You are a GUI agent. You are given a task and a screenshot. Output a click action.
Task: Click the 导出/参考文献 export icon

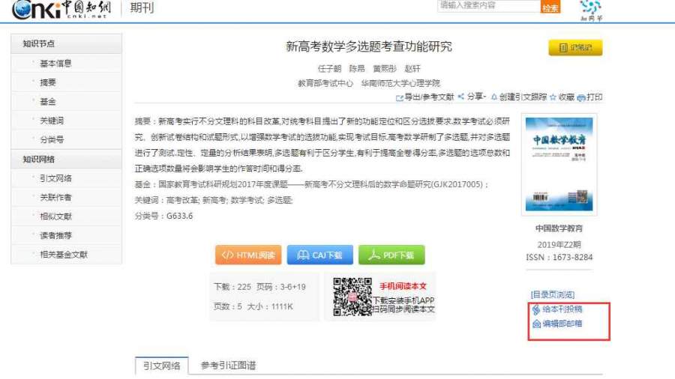coord(400,97)
